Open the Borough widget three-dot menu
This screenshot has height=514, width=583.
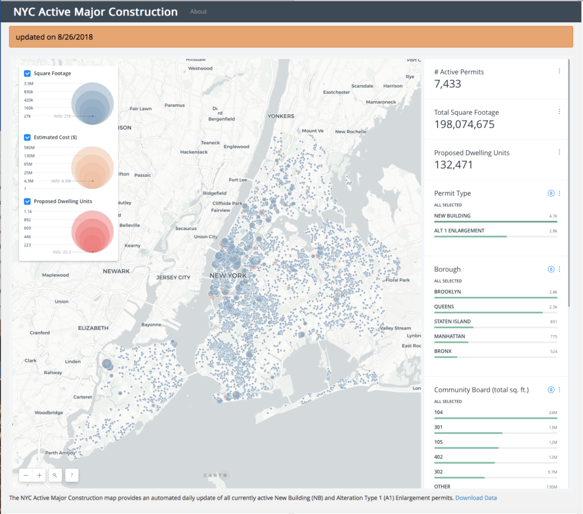click(x=559, y=269)
